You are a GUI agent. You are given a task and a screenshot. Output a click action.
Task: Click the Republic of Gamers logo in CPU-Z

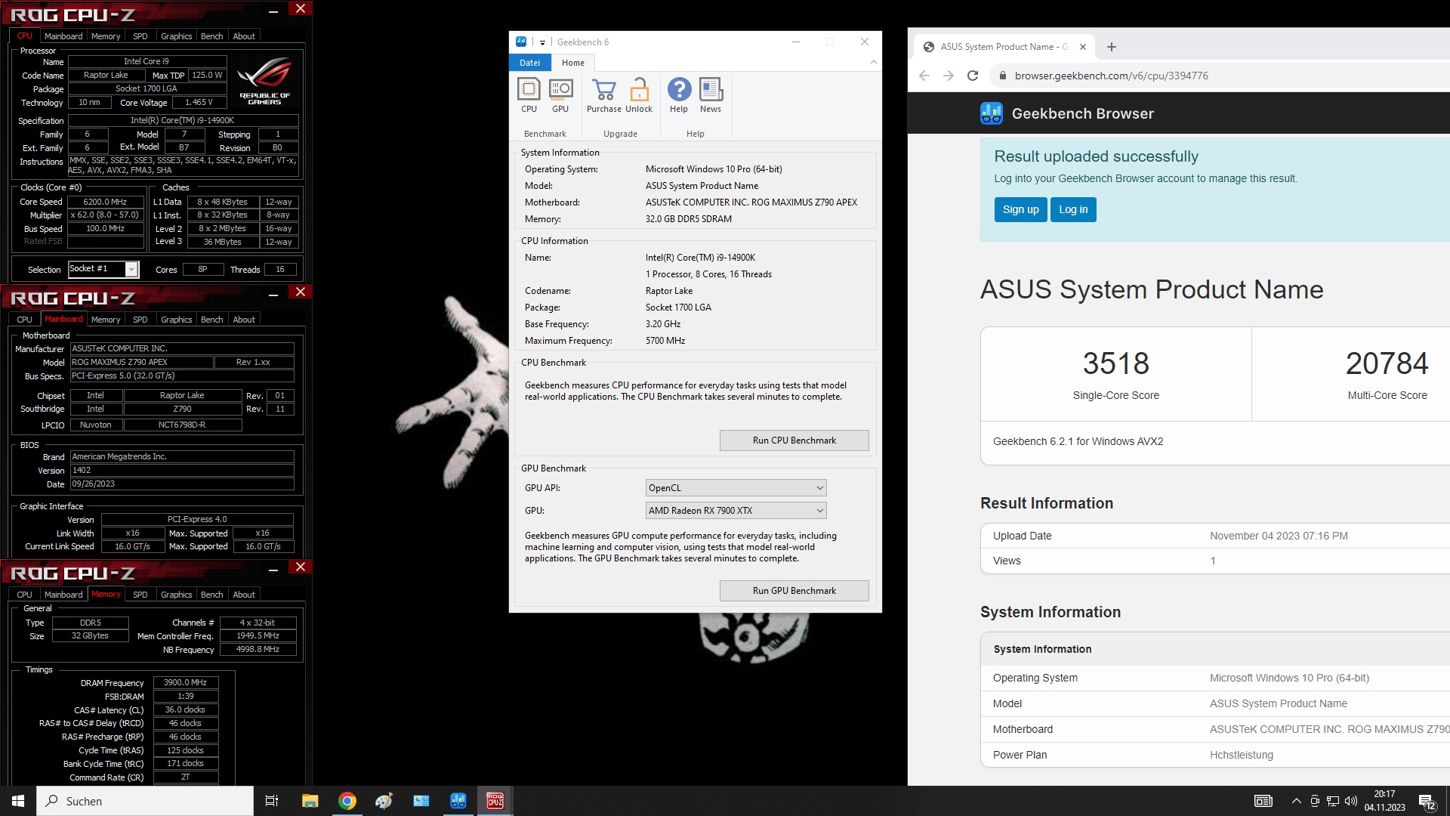264,80
